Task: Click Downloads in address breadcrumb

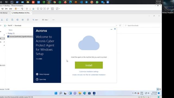Action: click(x=18, y=26)
